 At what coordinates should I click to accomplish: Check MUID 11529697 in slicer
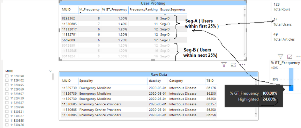coord(7,94)
